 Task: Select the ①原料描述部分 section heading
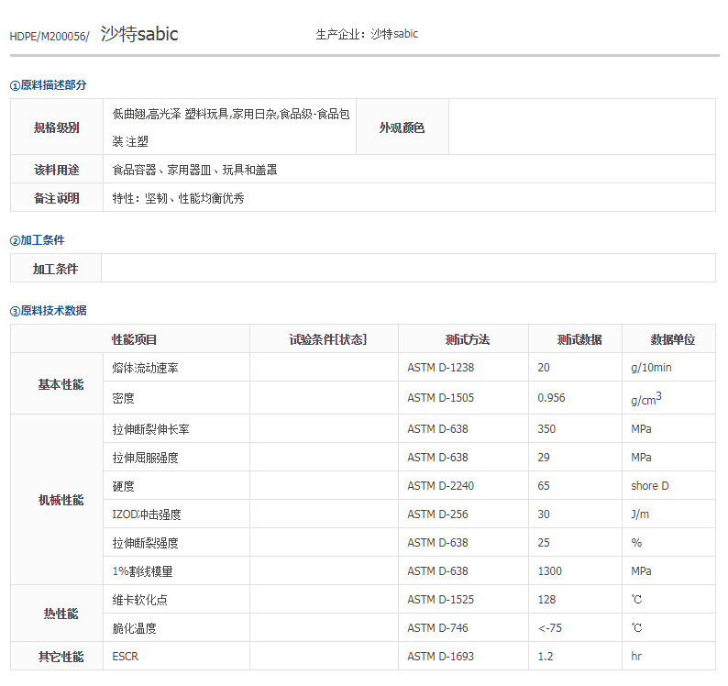[x=49, y=85]
